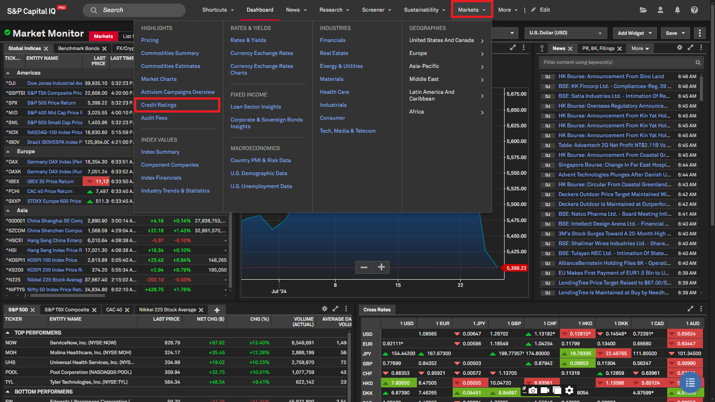Screen dimensions: 715x402
Task: Add a new tab next to Nikkei 225
Action: (217, 310)
